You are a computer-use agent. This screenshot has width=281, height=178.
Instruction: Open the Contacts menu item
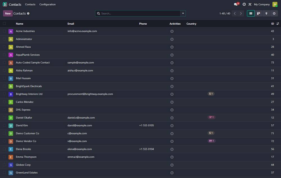(x=30, y=4)
